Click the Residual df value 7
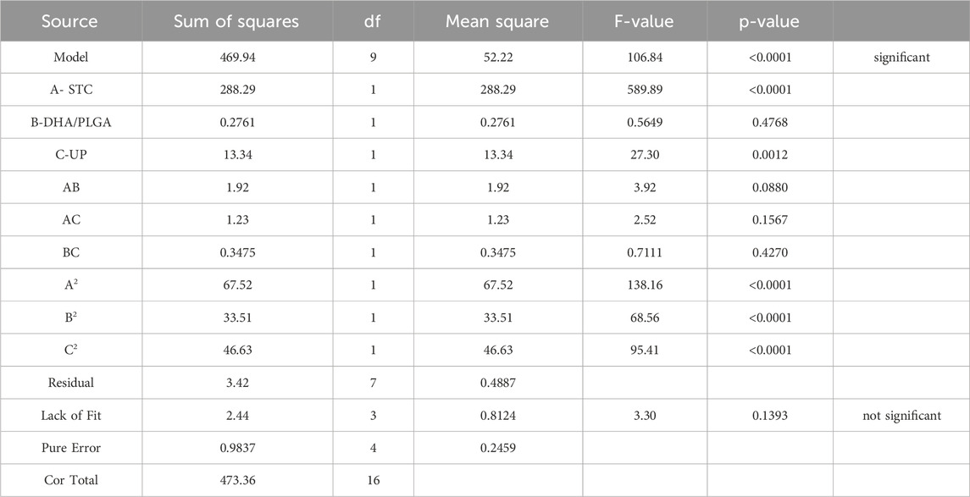The height and width of the screenshot is (497, 970). (373, 383)
